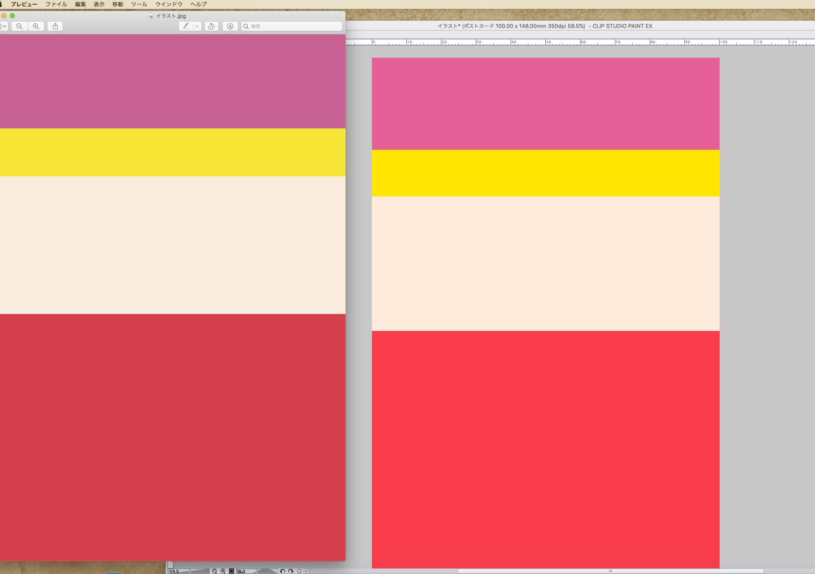The image size is (815, 574).
Task: Show the Preview markup toolbar
Action: tap(230, 26)
